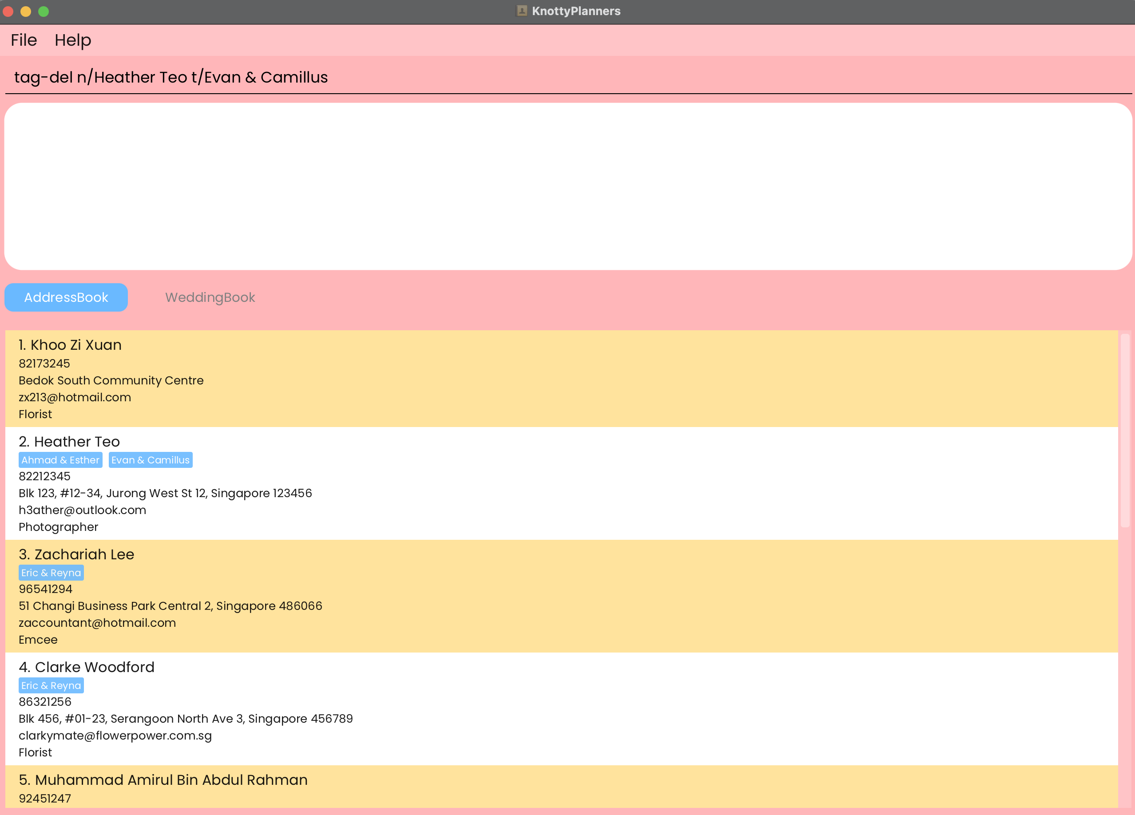Click the contact list vertical scrollbar
This screenshot has height=815, width=1135.
tap(1124, 430)
